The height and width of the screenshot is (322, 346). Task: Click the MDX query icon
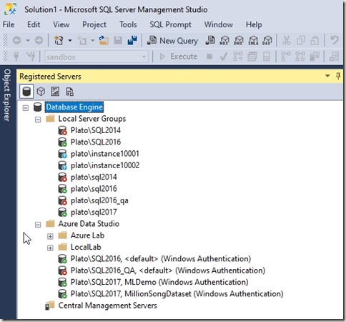coord(224,41)
